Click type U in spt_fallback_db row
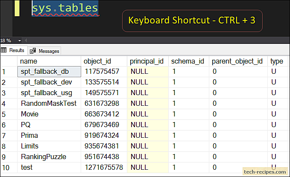Viewport: 290px width, 177px height. tap(278, 72)
